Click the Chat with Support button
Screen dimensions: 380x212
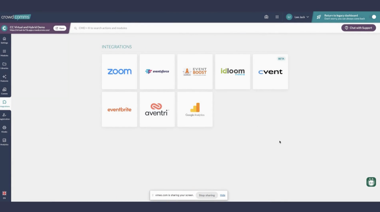[x=358, y=28]
